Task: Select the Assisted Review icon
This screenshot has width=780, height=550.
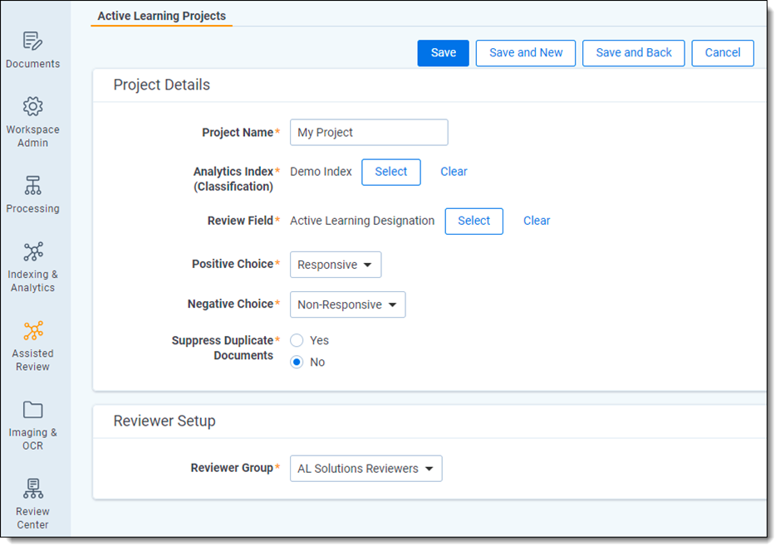Action: pyautogui.click(x=33, y=343)
